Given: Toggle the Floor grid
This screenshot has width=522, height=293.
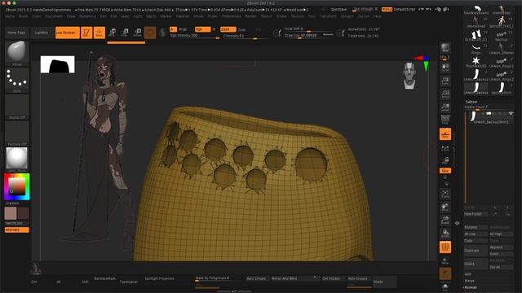Looking at the screenshot, I should (445, 134).
